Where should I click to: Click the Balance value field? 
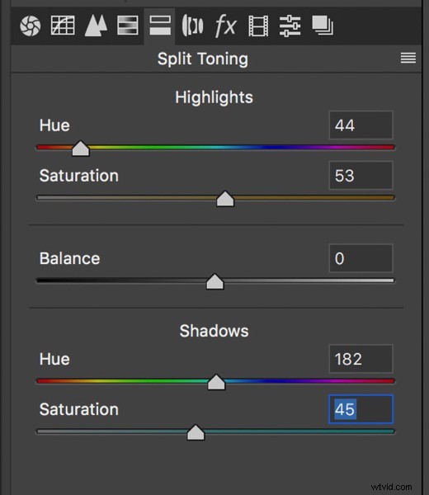361,258
